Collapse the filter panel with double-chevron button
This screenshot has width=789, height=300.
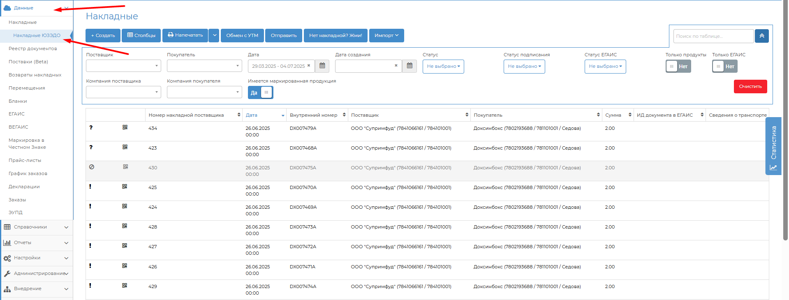761,36
